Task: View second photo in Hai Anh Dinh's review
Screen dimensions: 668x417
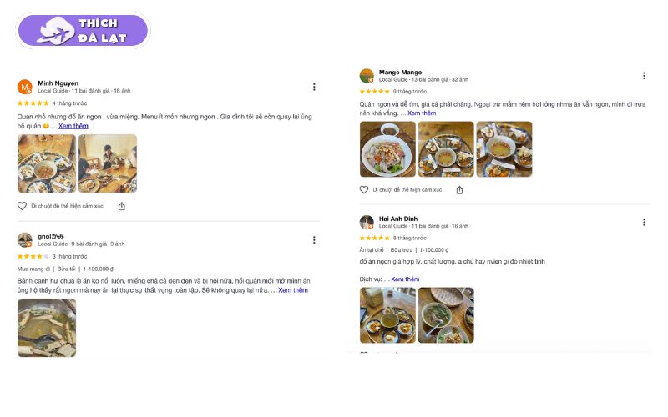Action: 446,315
